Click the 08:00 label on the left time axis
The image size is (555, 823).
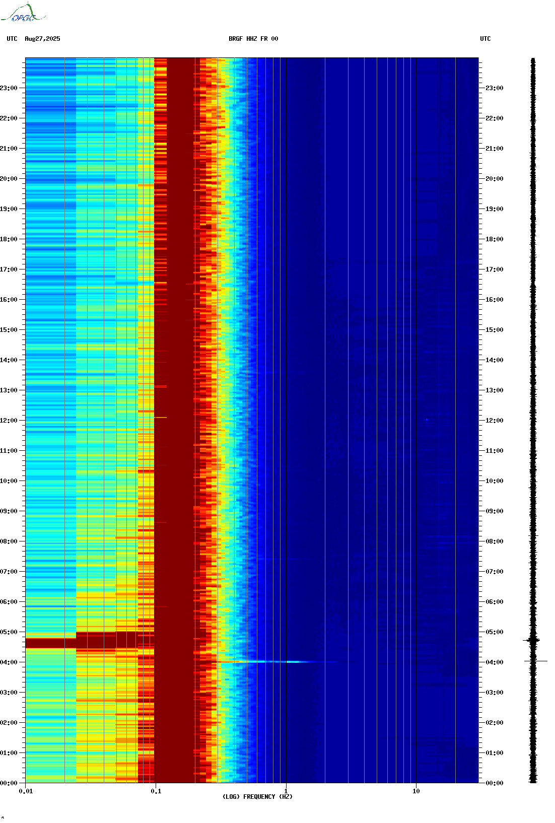point(9,541)
